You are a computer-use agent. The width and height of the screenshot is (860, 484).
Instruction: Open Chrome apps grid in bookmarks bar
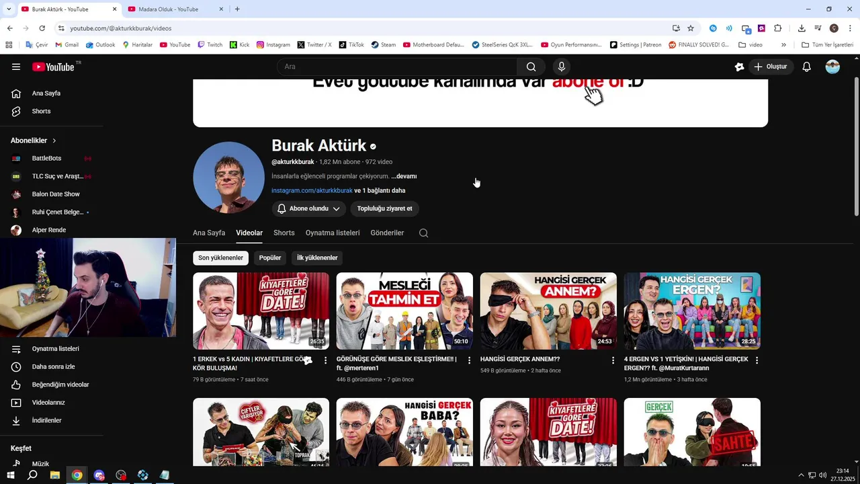tap(9, 45)
